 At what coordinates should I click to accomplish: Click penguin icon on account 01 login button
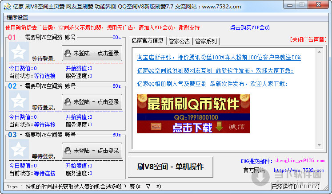[68, 53]
